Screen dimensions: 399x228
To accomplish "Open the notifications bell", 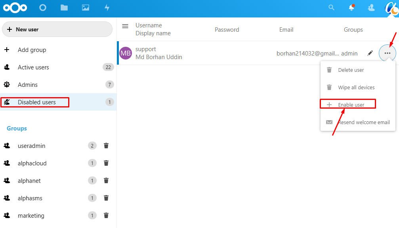I will click(x=351, y=8).
